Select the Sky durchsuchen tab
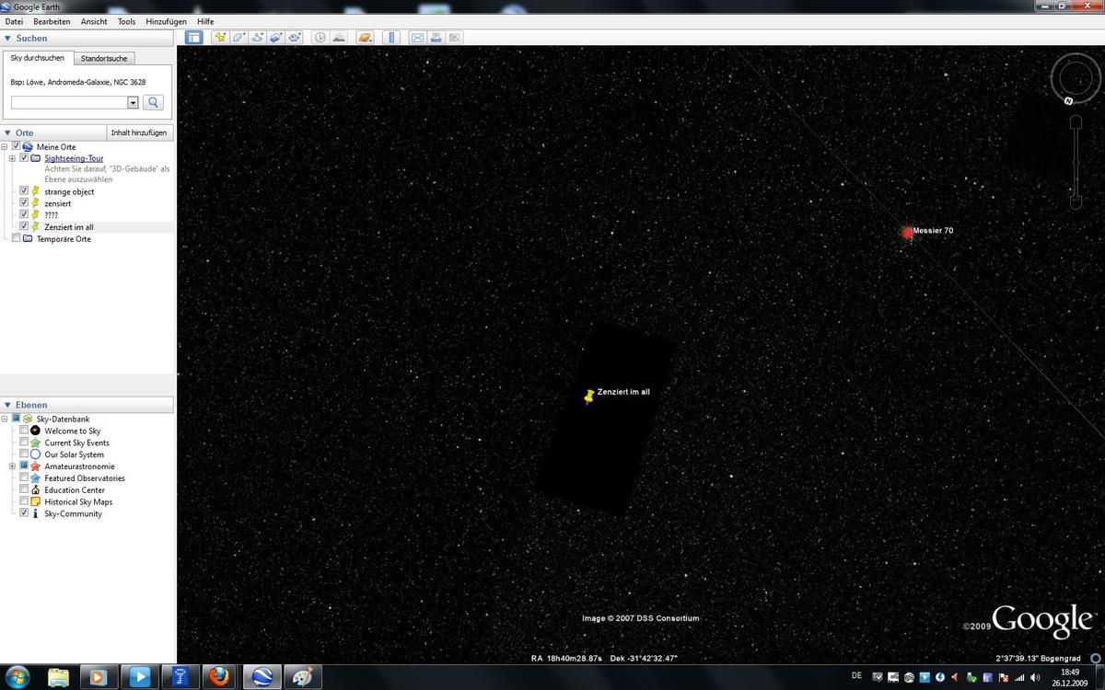The width and height of the screenshot is (1105, 690). coord(38,58)
